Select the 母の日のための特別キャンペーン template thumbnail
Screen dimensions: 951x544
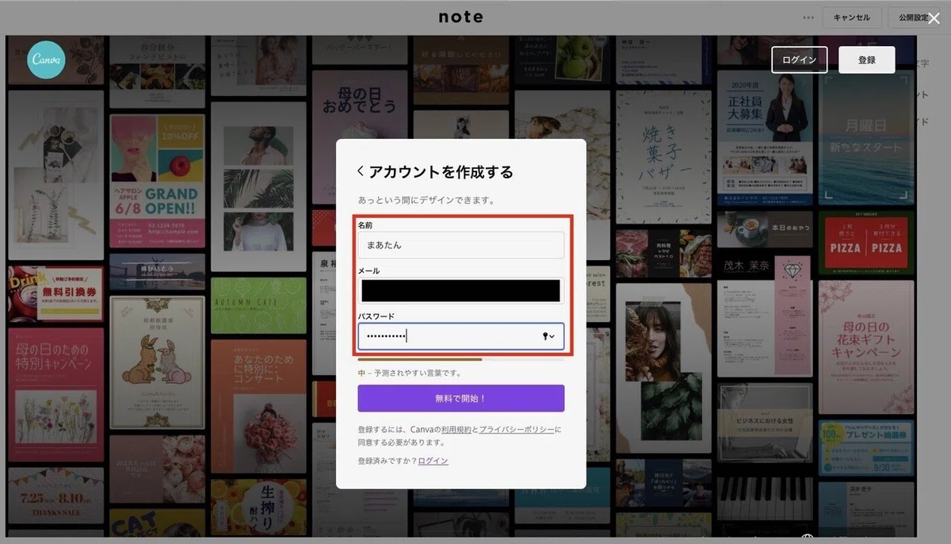coord(55,393)
